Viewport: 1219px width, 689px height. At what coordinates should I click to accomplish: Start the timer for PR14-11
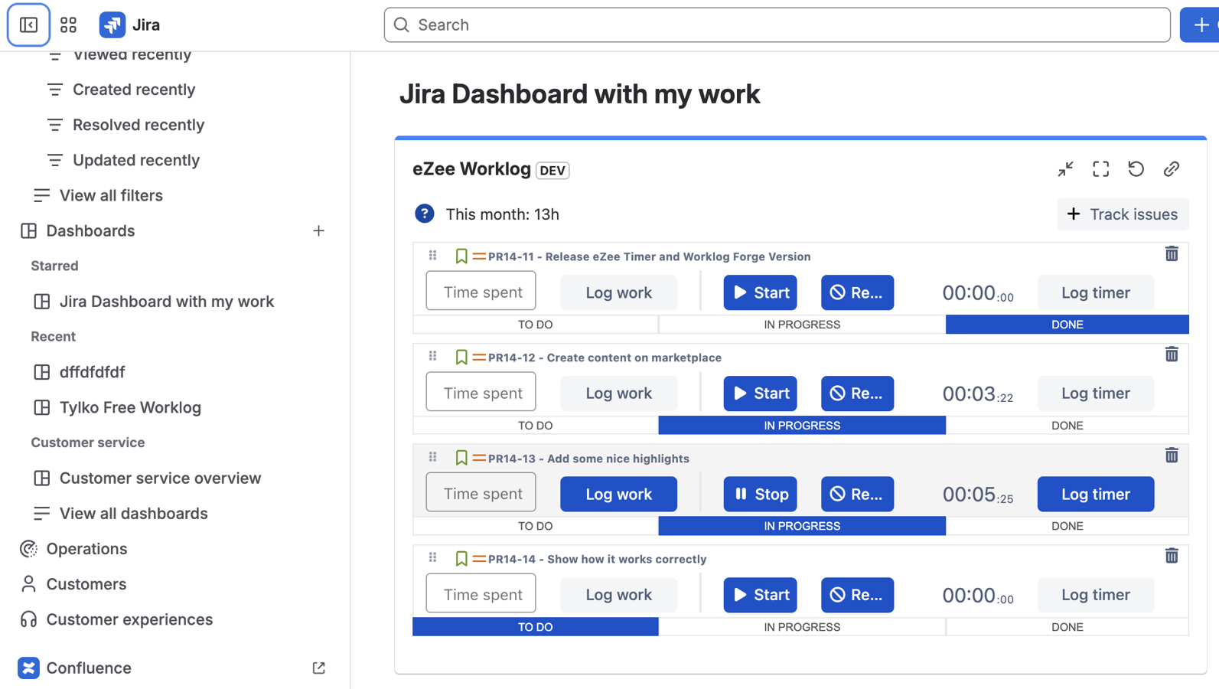coord(761,292)
